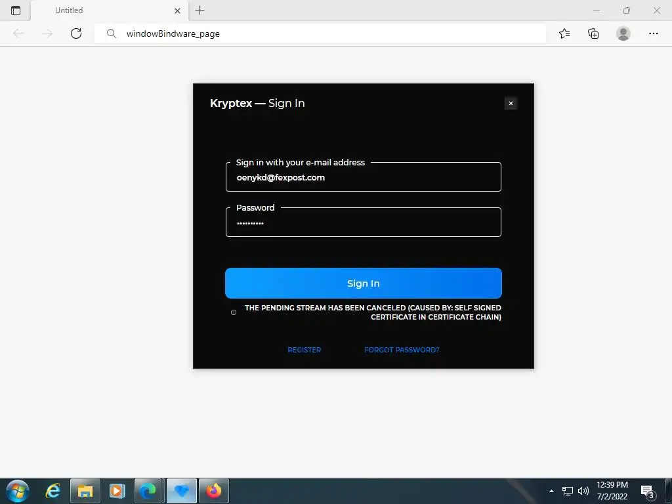Close the Kryptex Sign In dialog

pos(511,103)
